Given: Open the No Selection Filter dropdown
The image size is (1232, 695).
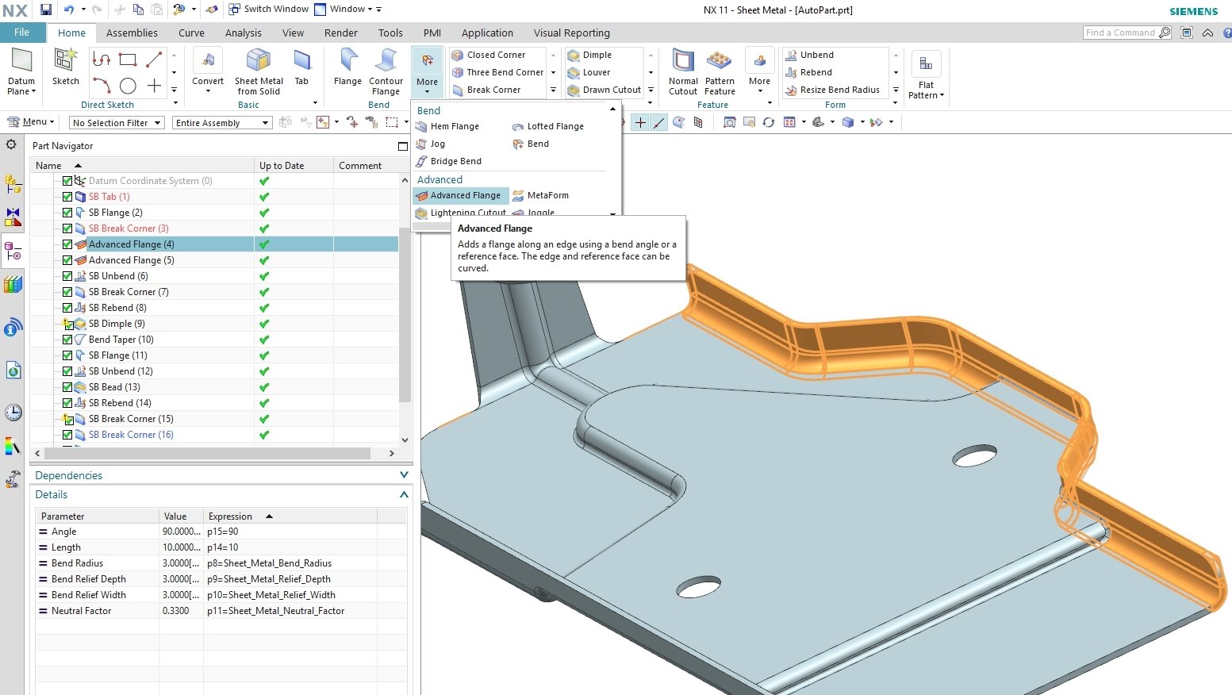Looking at the screenshot, I should (117, 123).
